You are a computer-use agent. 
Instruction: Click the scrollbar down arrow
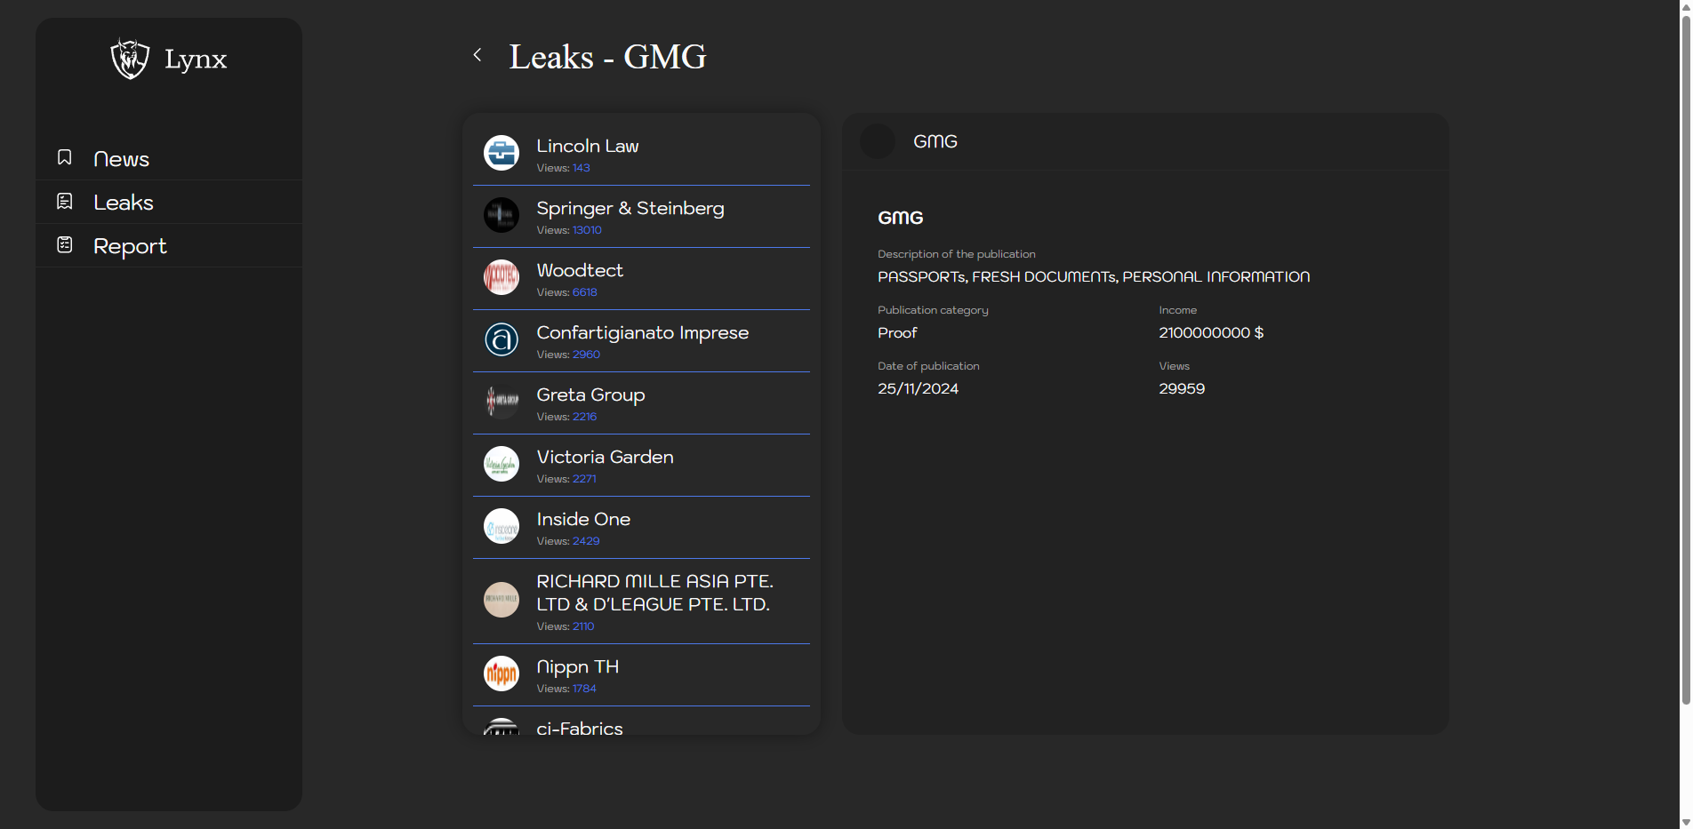1685,822
